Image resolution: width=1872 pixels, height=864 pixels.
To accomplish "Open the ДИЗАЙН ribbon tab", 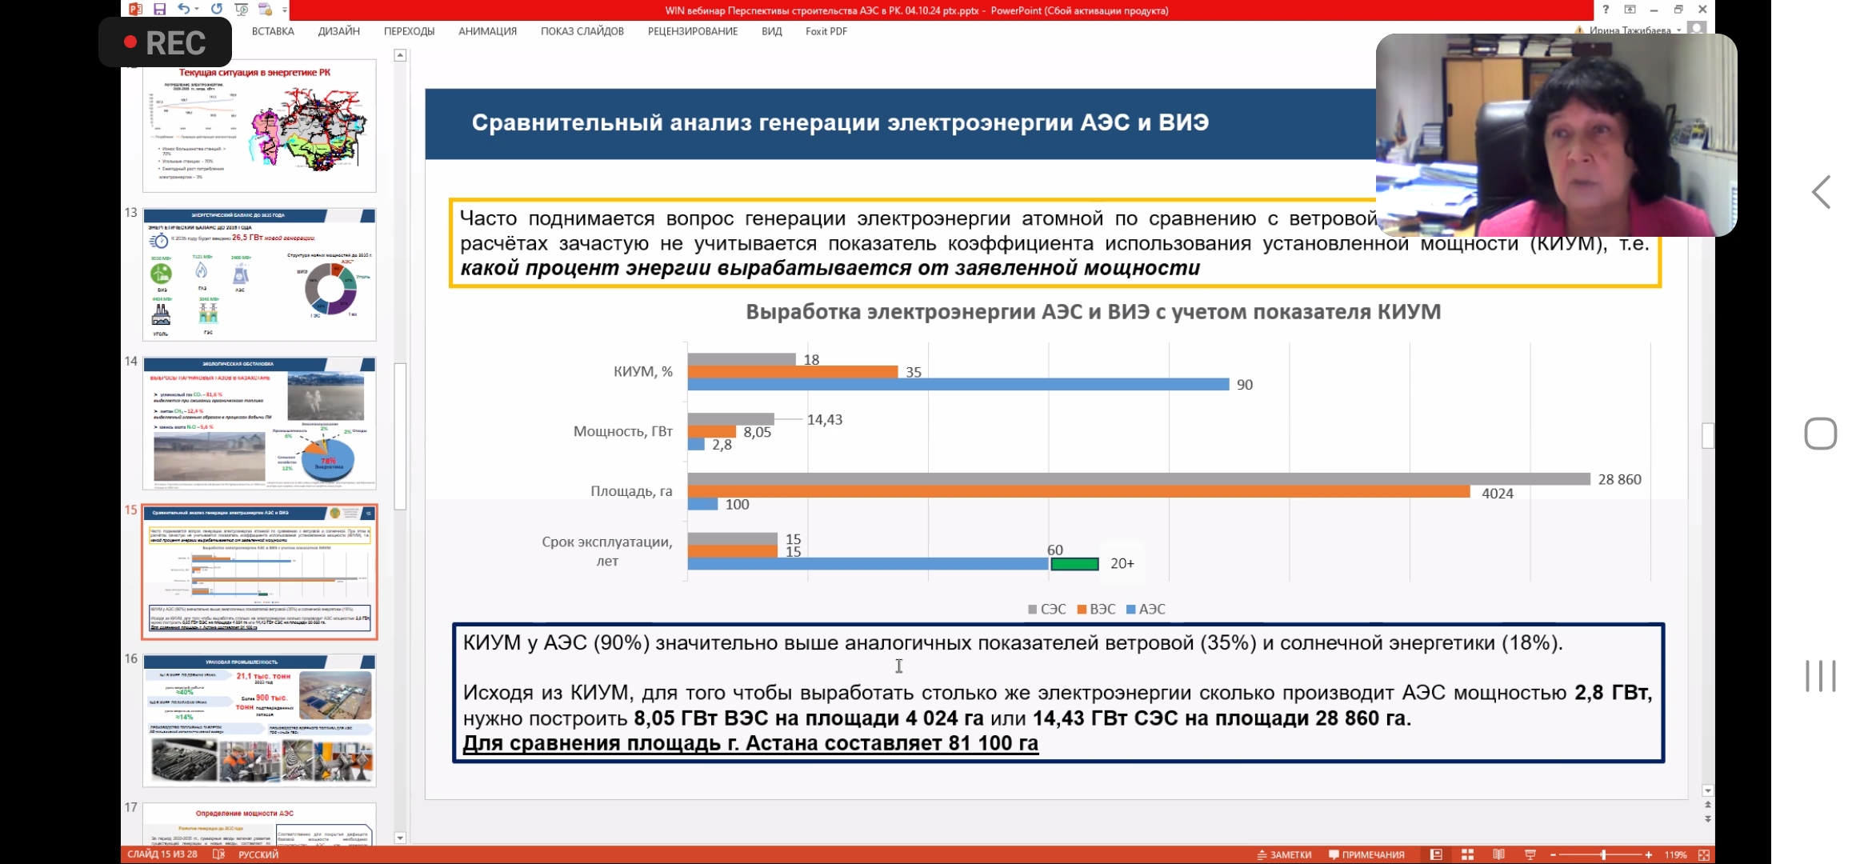I will tap(339, 31).
